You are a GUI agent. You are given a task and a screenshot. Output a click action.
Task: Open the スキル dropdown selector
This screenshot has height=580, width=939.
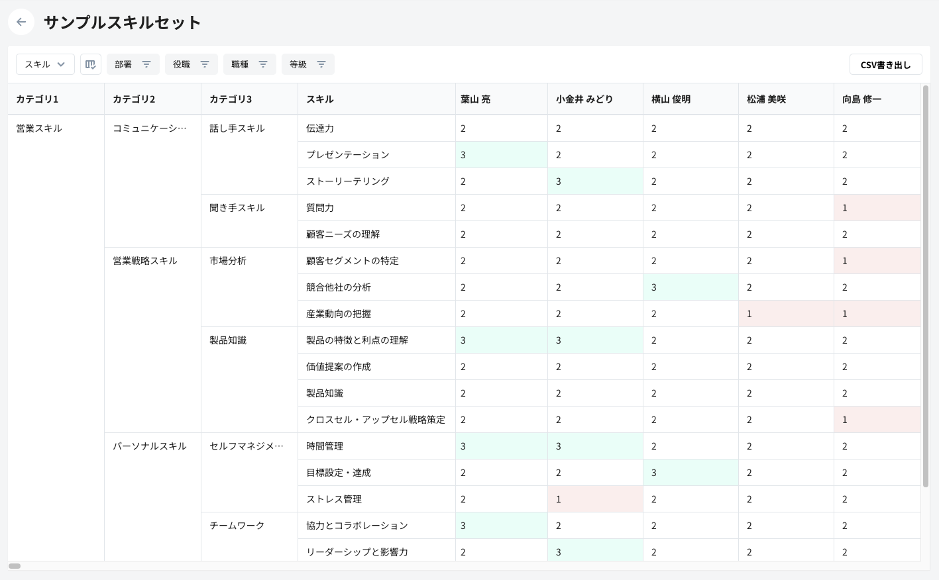click(45, 64)
